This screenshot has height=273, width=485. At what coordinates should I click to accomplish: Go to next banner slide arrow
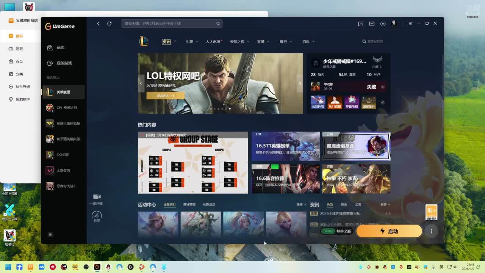300,83
